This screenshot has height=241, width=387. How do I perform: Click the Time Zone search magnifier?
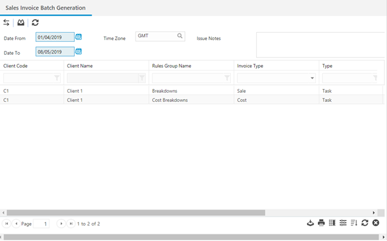click(180, 36)
